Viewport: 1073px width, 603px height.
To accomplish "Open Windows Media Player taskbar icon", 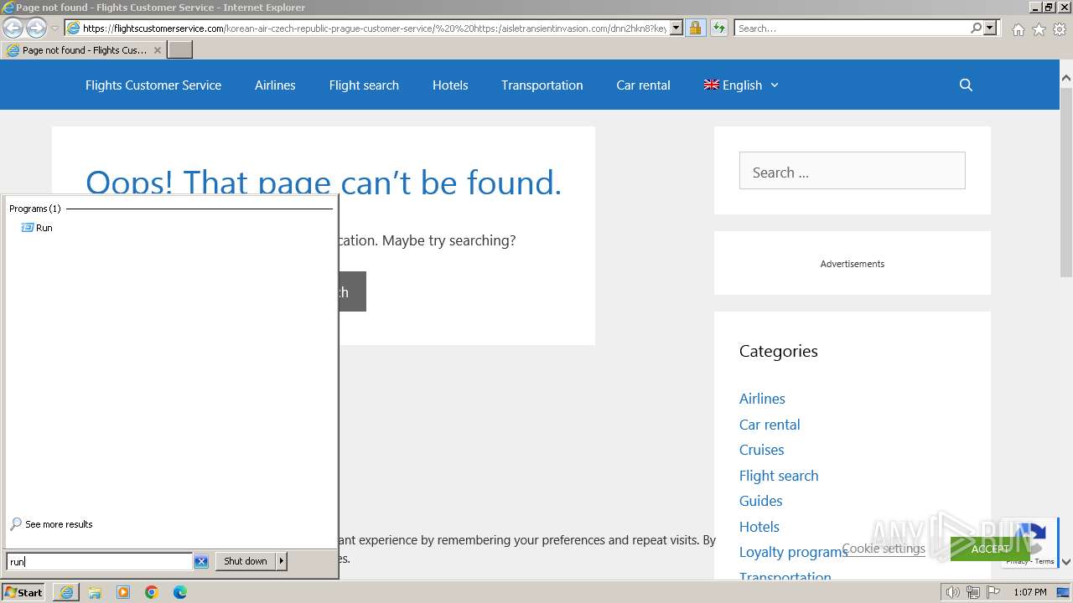I will click(x=123, y=592).
